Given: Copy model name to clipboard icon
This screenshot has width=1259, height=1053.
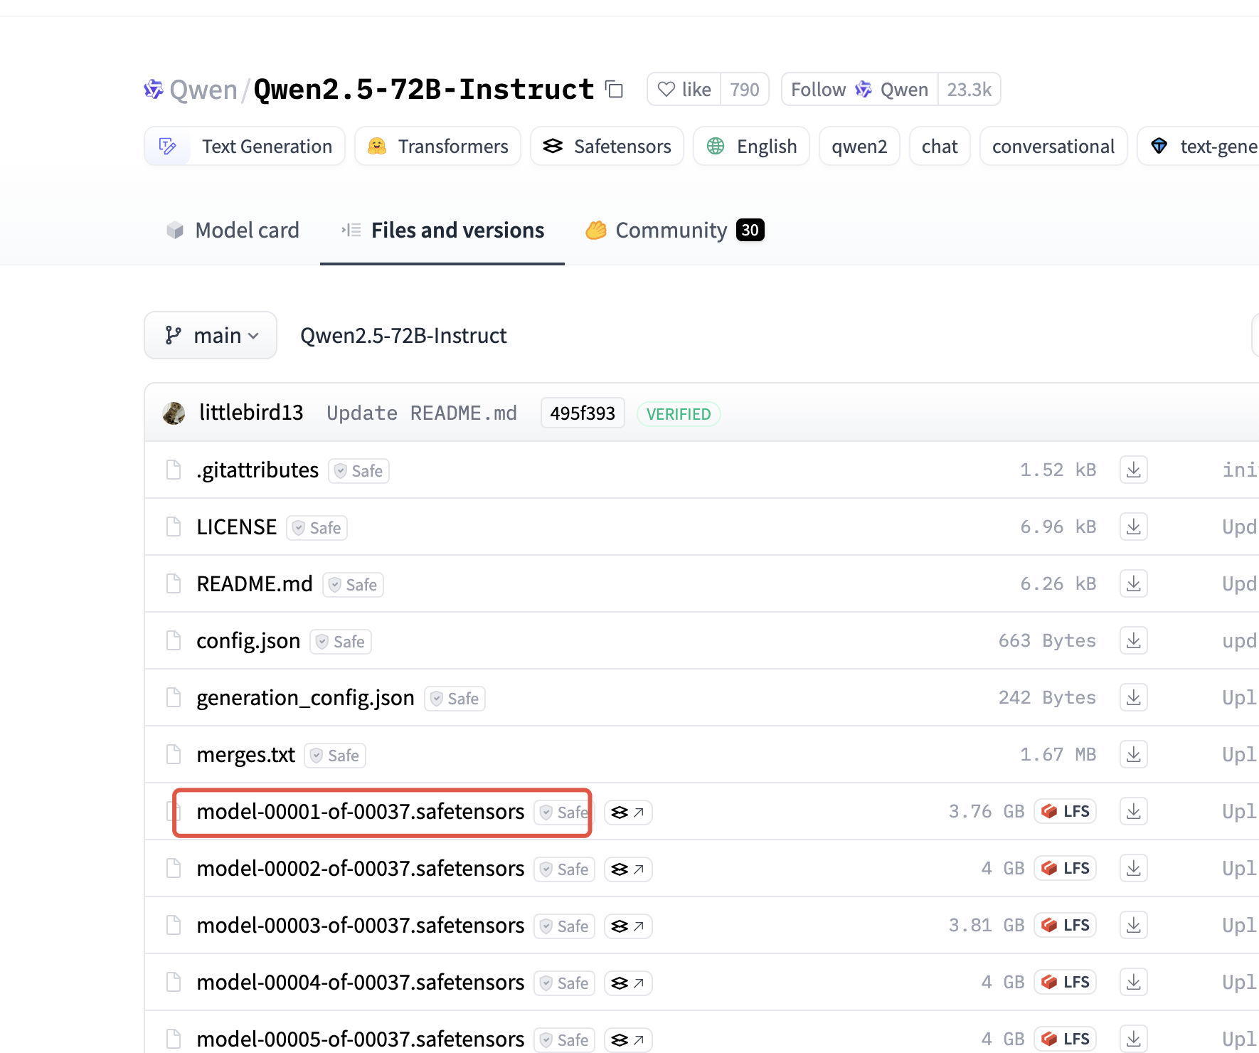Looking at the screenshot, I should [x=615, y=90].
